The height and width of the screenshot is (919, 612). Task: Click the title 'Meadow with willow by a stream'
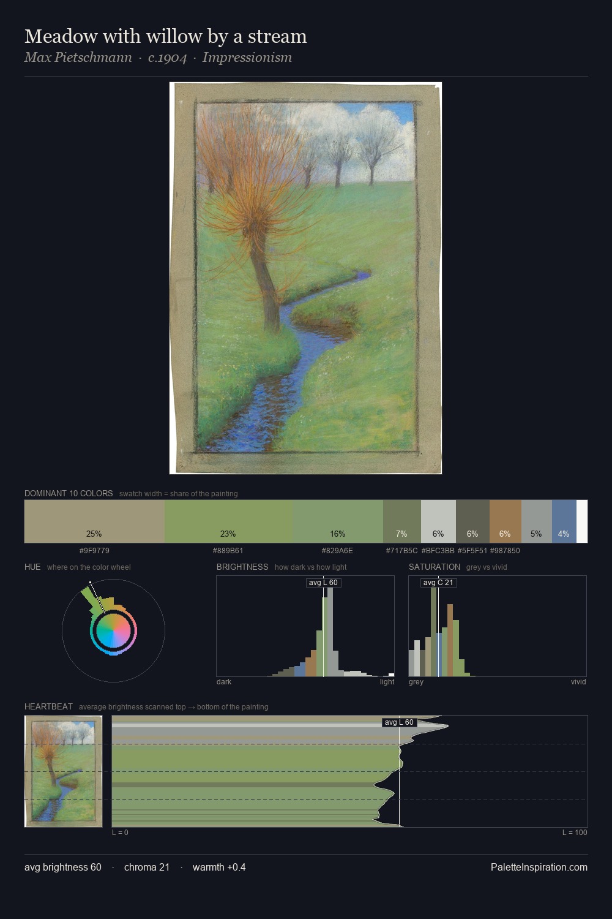coord(166,36)
